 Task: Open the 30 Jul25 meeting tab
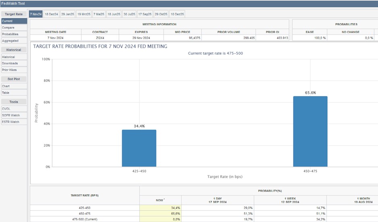tap(129, 14)
